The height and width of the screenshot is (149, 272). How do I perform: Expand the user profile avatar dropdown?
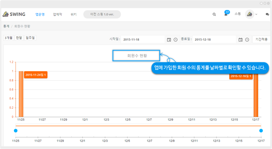[x=251, y=14]
